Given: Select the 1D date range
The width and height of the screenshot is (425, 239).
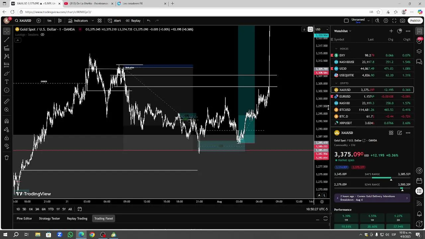Looking at the screenshot, I should tap(18, 209).
